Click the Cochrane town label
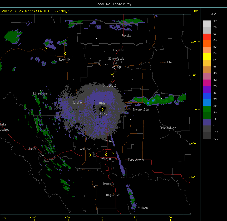Viewport: 227px width, 221px height. click(x=85, y=149)
